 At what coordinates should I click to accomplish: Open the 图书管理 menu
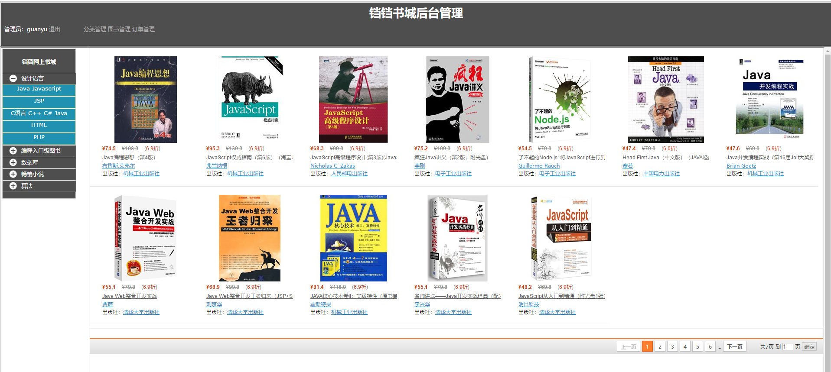pos(119,29)
